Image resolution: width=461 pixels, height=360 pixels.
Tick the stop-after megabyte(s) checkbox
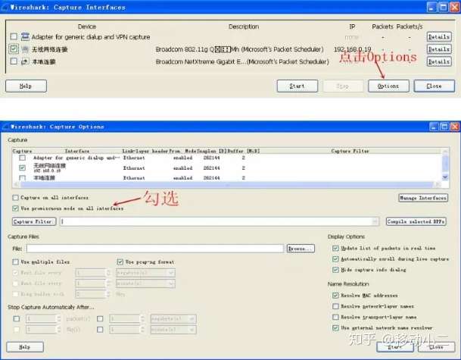click(x=100, y=318)
